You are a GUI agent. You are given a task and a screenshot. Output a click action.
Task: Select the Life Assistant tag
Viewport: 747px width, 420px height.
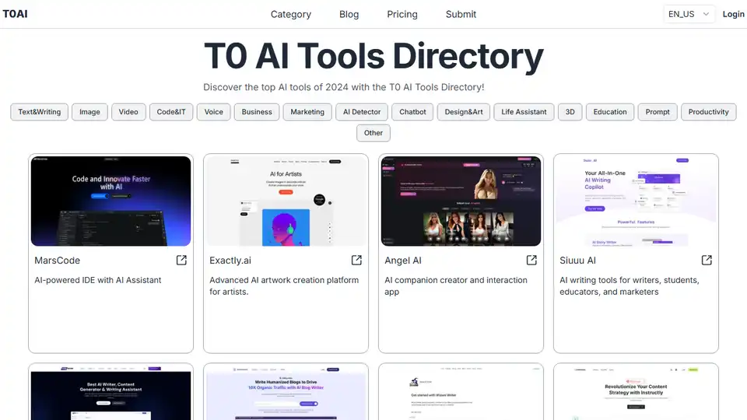pos(524,112)
